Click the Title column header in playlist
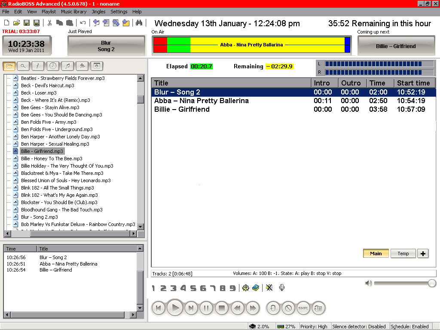Image resolution: width=440 pixels, height=330 pixels. (231, 83)
